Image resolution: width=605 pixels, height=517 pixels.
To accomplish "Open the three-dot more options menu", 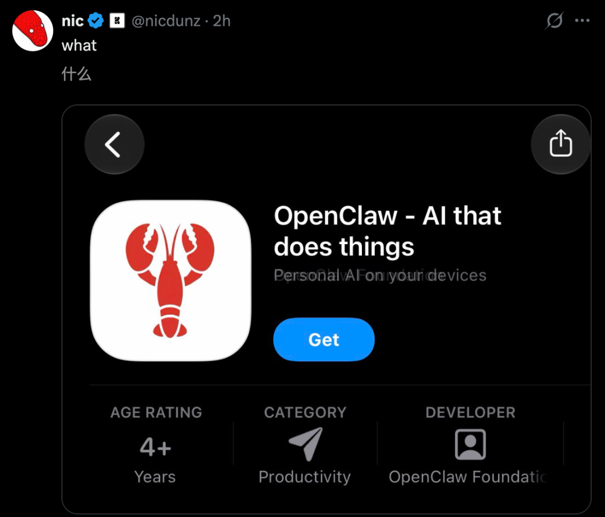I will [x=582, y=21].
